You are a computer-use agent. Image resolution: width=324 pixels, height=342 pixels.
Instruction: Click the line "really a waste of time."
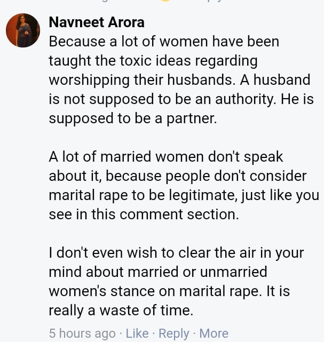click(x=120, y=311)
